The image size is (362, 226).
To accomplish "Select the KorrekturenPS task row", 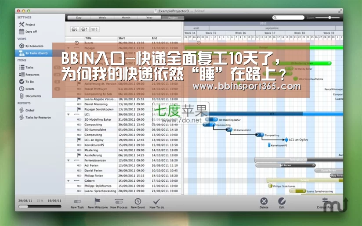I will coord(123,145).
